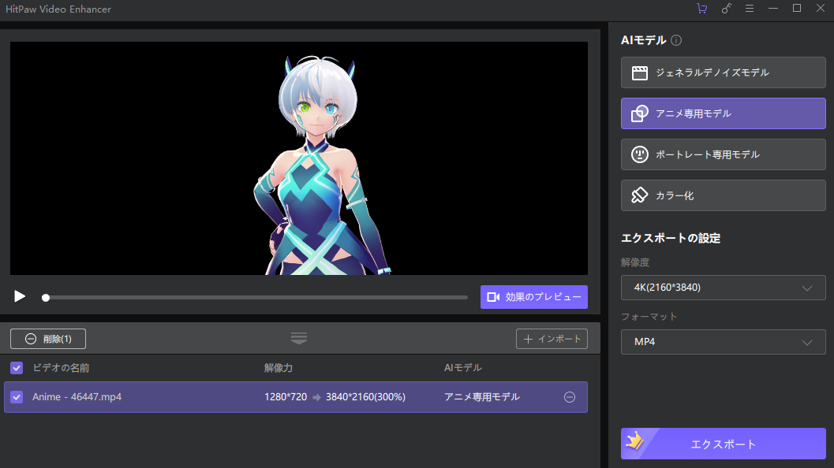Open the hamburger menu in title bar
The height and width of the screenshot is (468, 834).
[x=750, y=9]
